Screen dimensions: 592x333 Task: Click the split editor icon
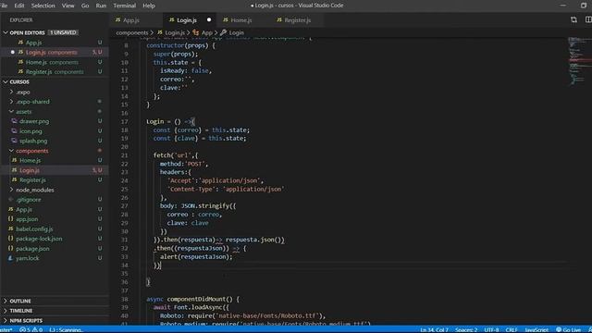pyautogui.click(x=588, y=19)
